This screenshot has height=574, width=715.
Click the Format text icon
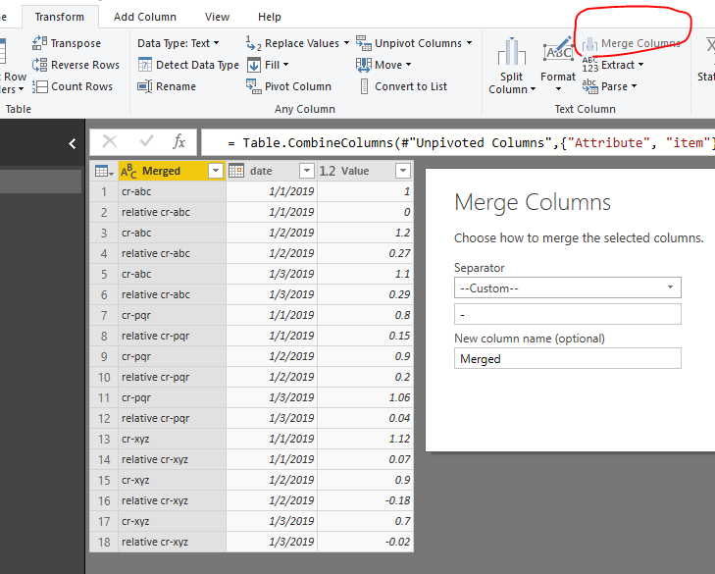(x=558, y=50)
